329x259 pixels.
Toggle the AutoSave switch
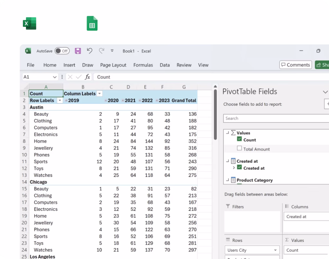click(62, 51)
